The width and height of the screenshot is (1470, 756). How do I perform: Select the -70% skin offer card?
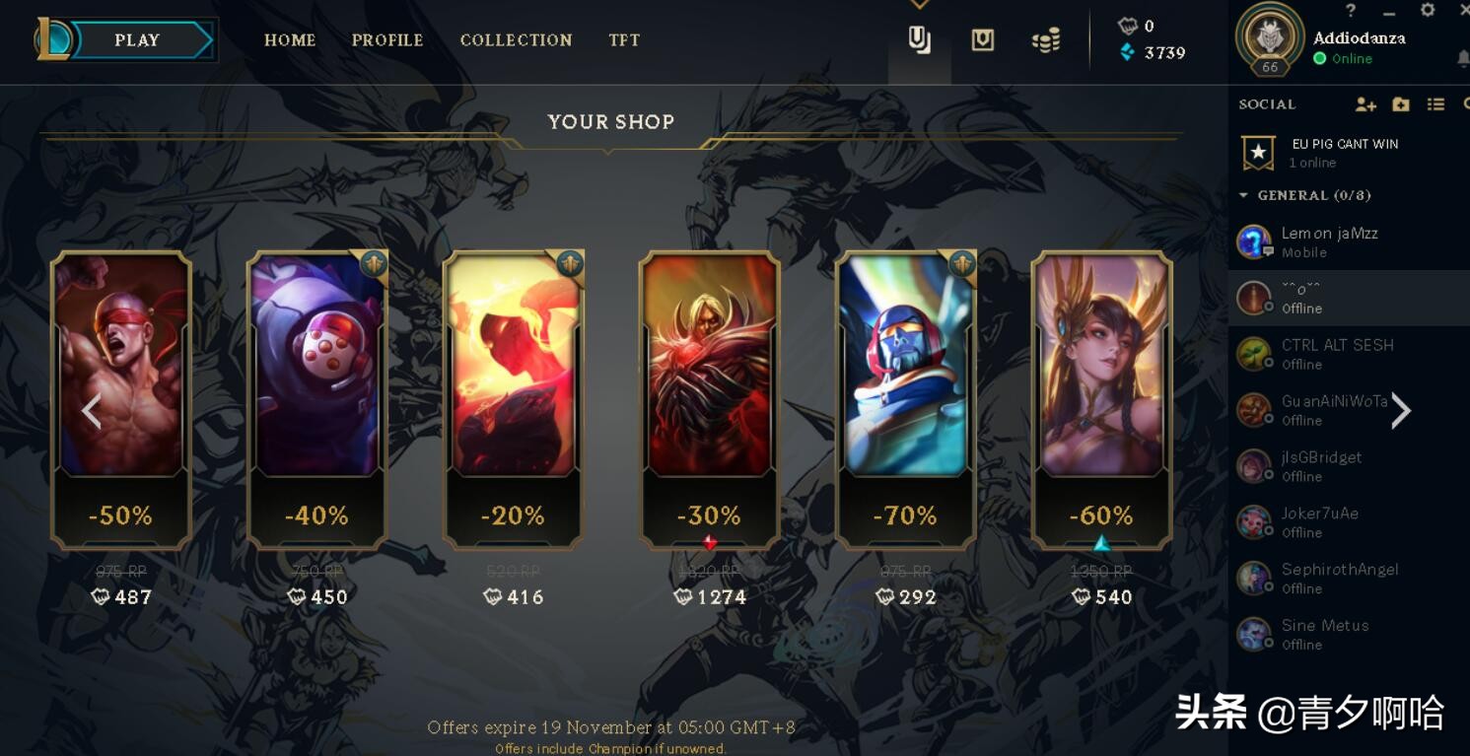tap(905, 399)
